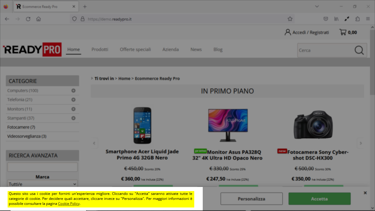
Task: Click the search magnifier icon
Action: click(359, 50)
